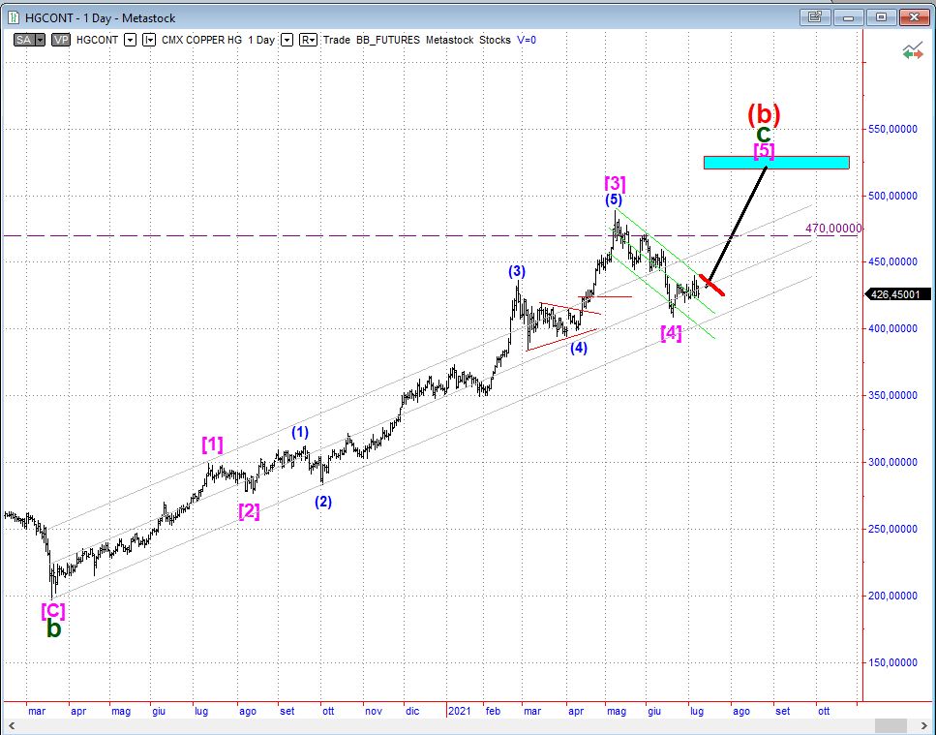Select the magenta [5] wave label

click(x=764, y=150)
